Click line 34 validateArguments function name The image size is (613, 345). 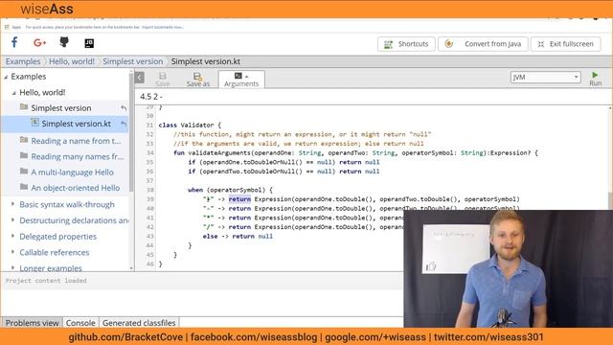tap(219, 153)
